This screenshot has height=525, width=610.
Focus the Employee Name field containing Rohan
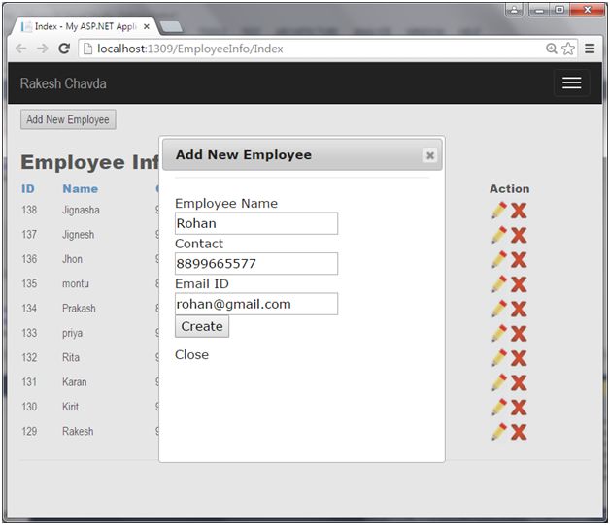click(x=256, y=223)
